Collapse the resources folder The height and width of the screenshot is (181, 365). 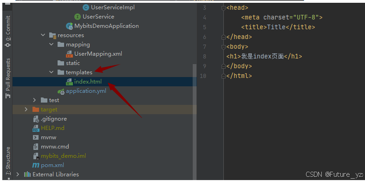(x=43, y=35)
